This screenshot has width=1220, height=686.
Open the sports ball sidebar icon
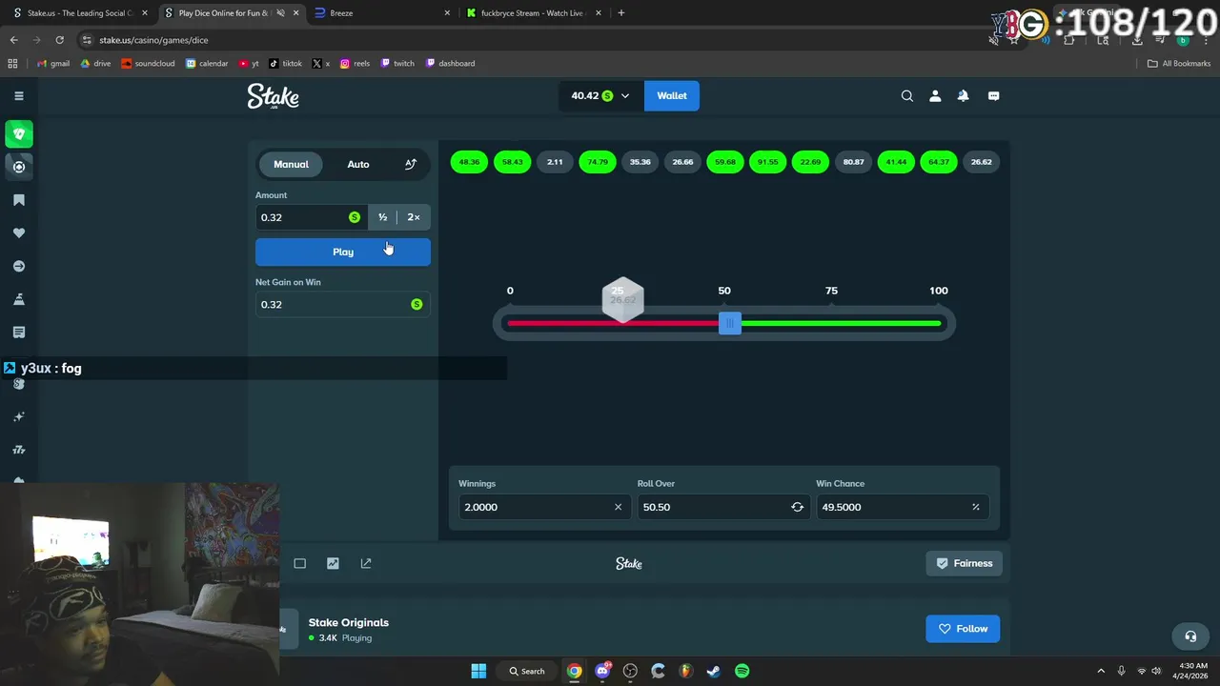(19, 167)
